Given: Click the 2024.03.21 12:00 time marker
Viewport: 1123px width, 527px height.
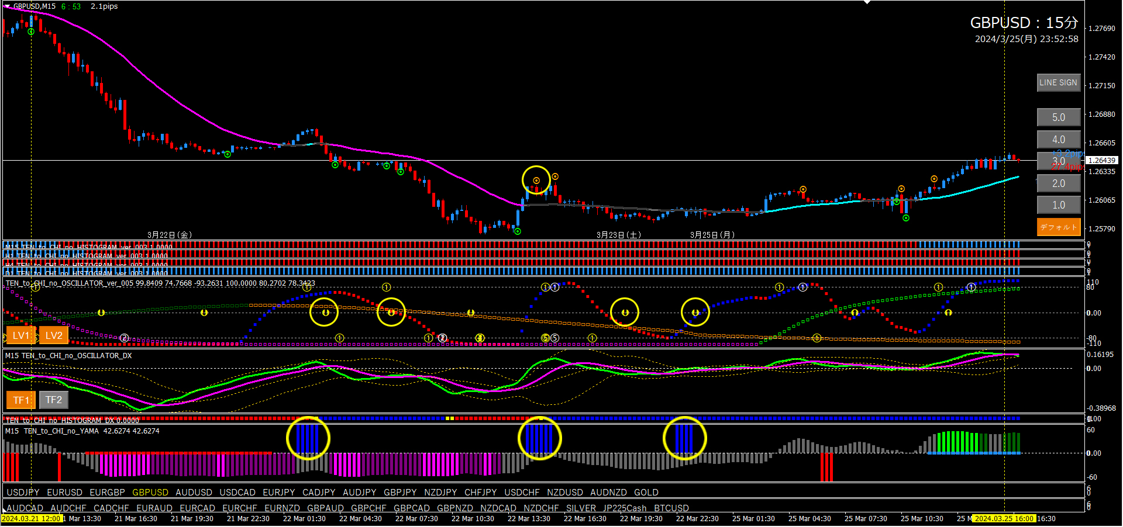Looking at the screenshot, I should (31, 519).
